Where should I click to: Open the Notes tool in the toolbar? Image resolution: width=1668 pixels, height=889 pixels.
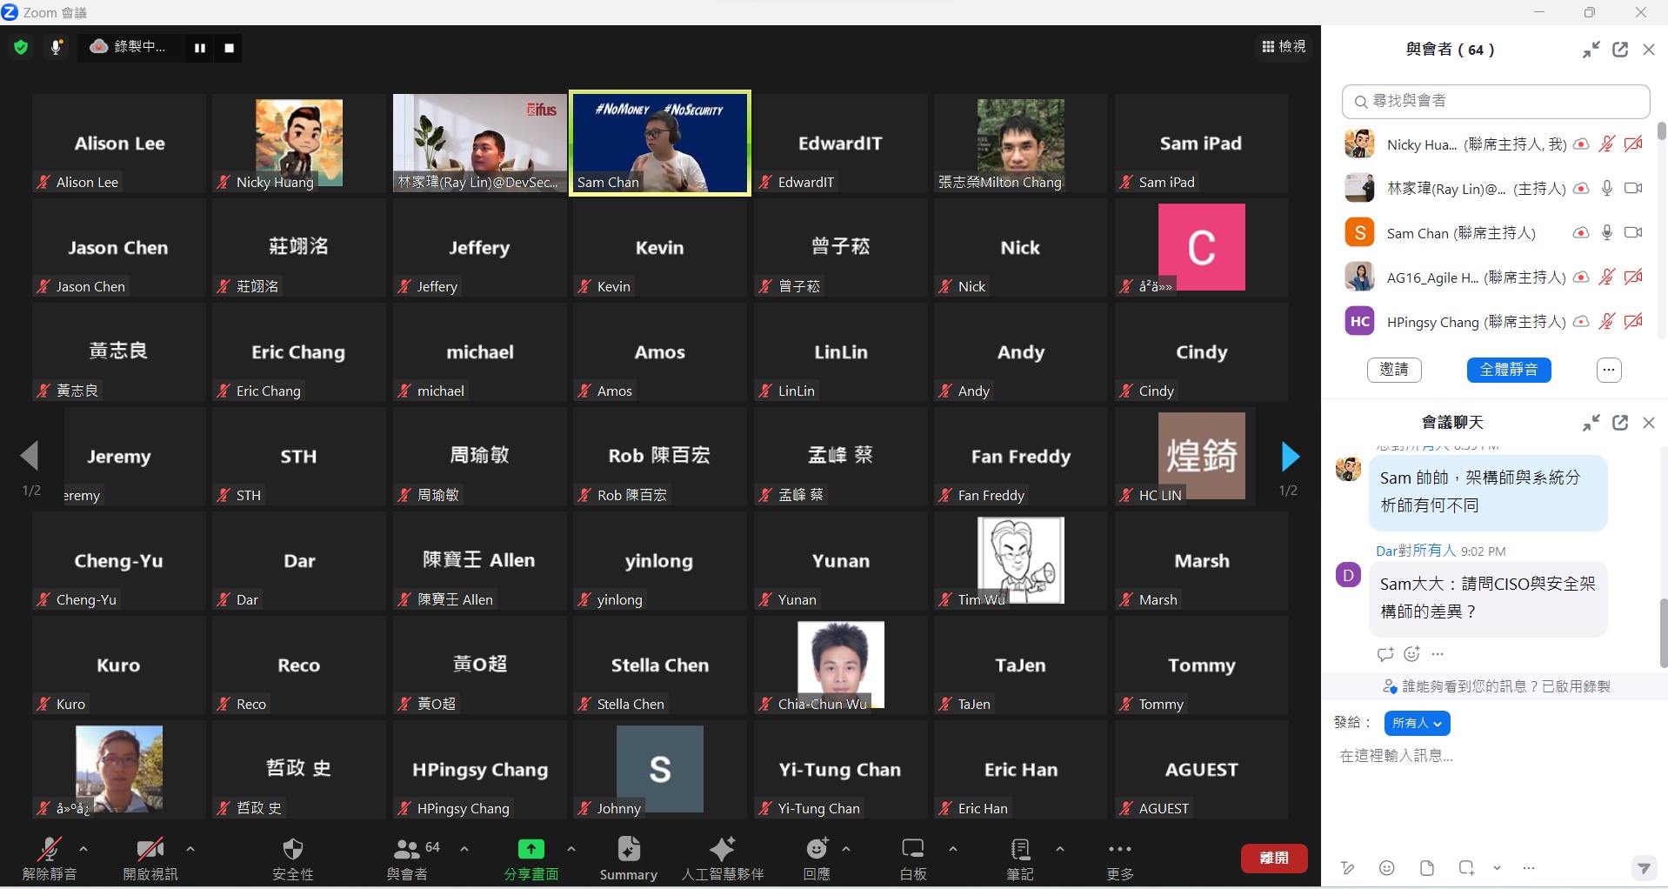click(1020, 849)
